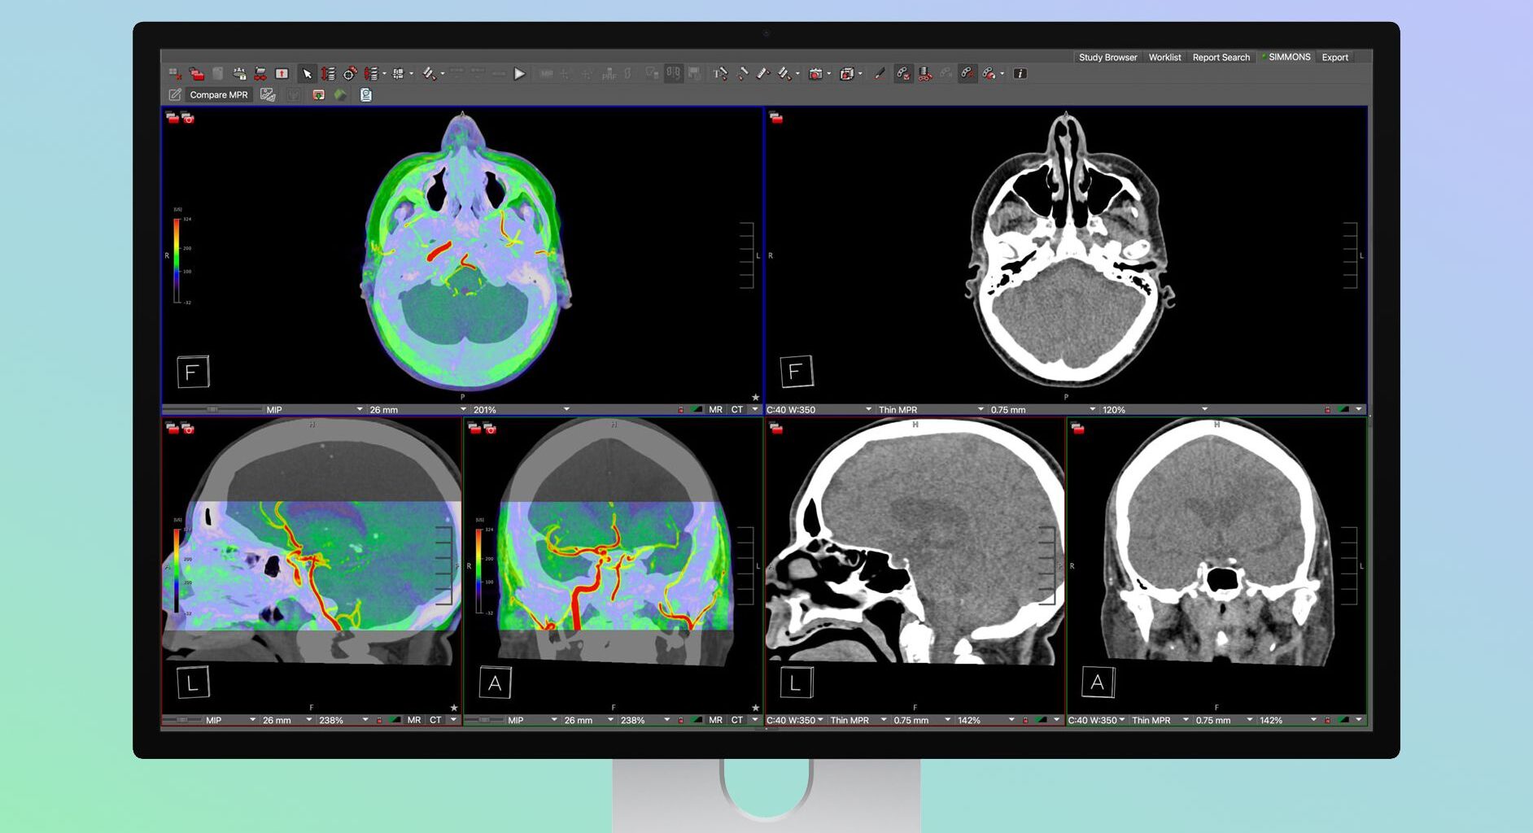Click the Export button at top right

1335,57
